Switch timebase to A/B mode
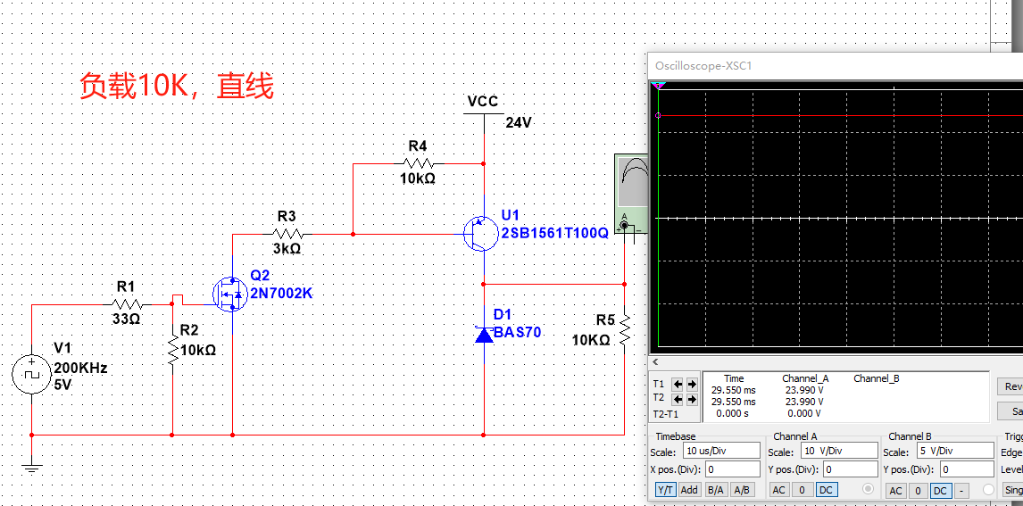Screen dimensions: 1023x506 741,490
